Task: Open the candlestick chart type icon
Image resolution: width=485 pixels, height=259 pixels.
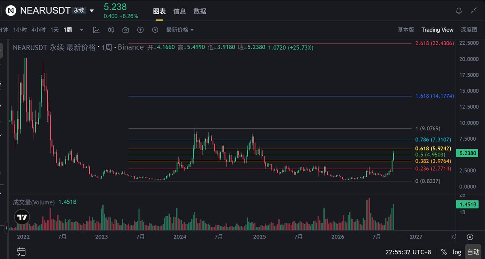Action: (x=111, y=29)
